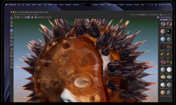This screenshot has height=105, width=176.
Task: Select the Rotate tool in left toolbar
Action: pos(12,34)
